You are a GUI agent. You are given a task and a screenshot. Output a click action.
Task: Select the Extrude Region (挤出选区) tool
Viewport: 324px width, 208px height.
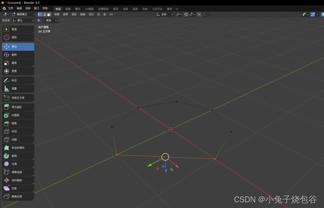[18, 107]
